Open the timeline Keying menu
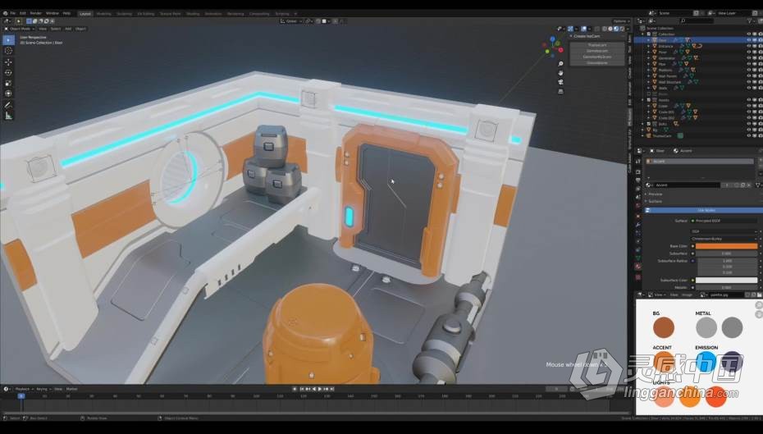Screen dimensions: 763x434 (x=43, y=389)
